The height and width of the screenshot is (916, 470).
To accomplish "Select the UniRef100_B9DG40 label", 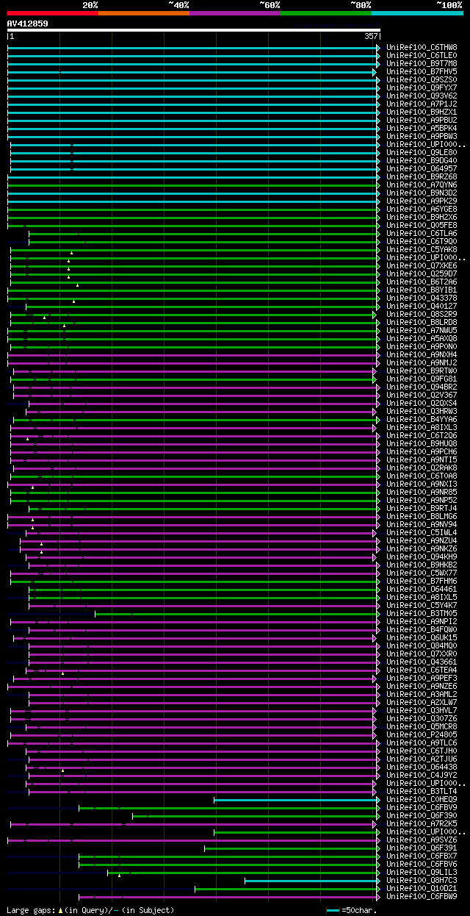I will 422,160.
